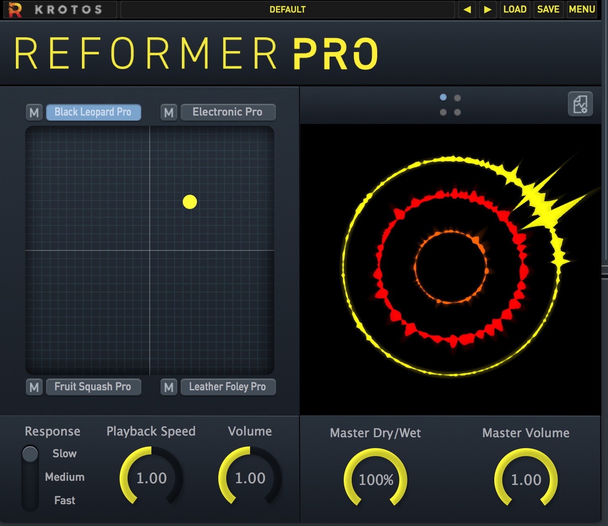Click the Response switch handle
The width and height of the screenshot is (608, 526).
pyautogui.click(x=30, y=454)
